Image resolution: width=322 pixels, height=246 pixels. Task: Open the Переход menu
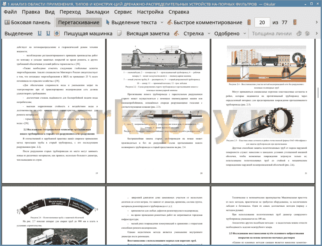(x=70, y=12)
